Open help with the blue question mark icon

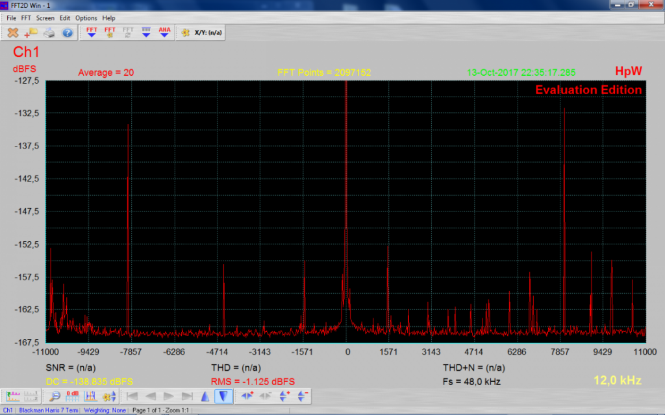pyautogui.click(x=67, y=32)
